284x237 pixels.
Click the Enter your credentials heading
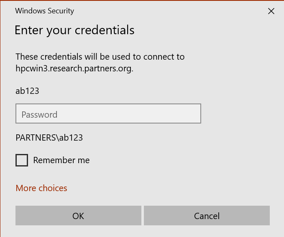74,30
